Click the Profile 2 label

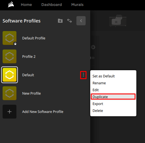coord(29,57)
